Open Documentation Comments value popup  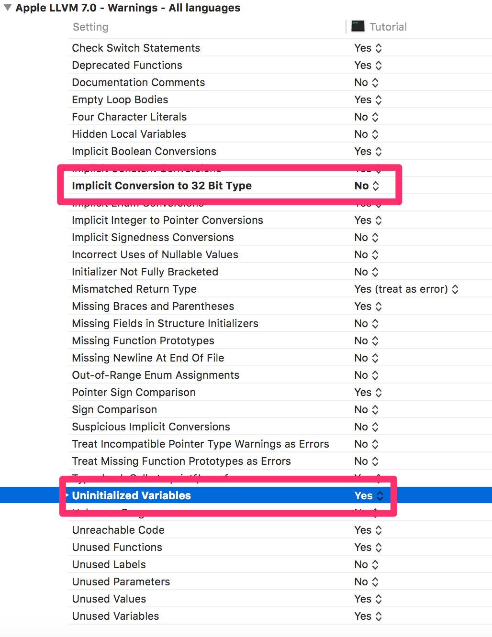(x=367, y=82)
